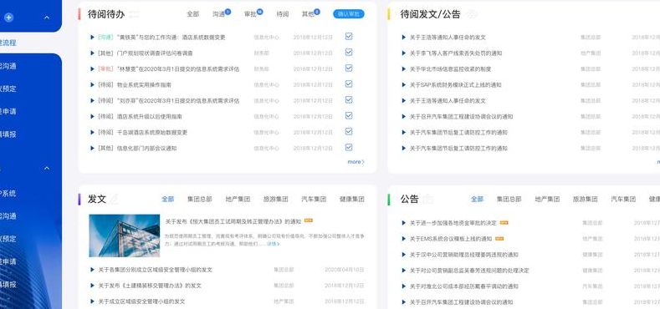The width and height of the screenshot is (660, 309).
Task: Select 全部 tab in 公告 panel
Action: [x=477, y=199]
